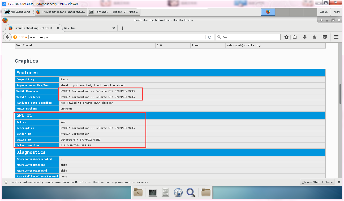The height and width of the screenshot is (201, 344).
Task: Save page to Pocket icon
Action: [x=325, y=37]
